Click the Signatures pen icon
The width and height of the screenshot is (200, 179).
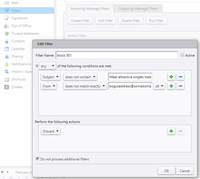(7, 18)
